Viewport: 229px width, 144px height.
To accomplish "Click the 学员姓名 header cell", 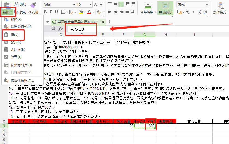I will 19,121.
